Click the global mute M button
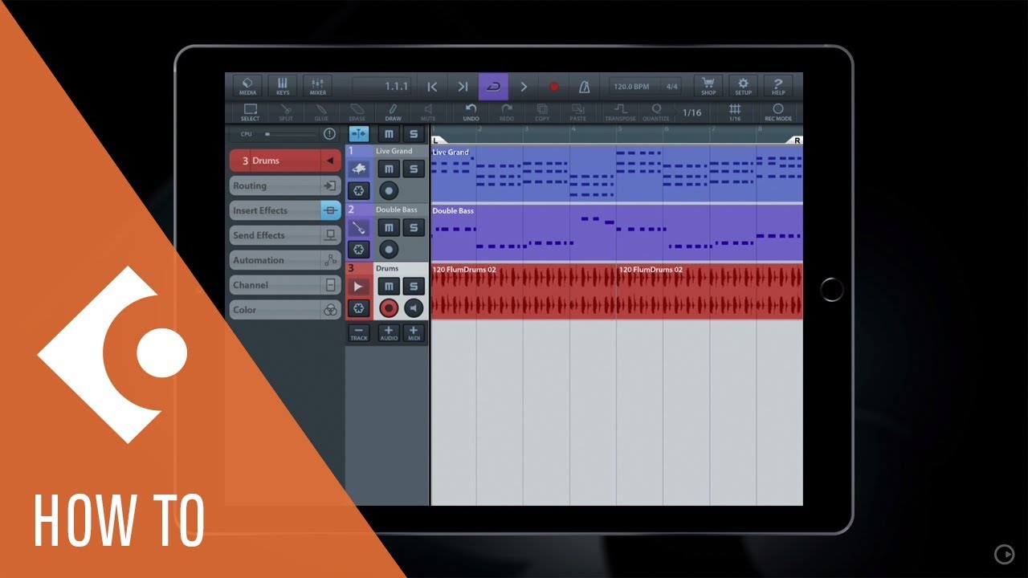 coord(389,134)
